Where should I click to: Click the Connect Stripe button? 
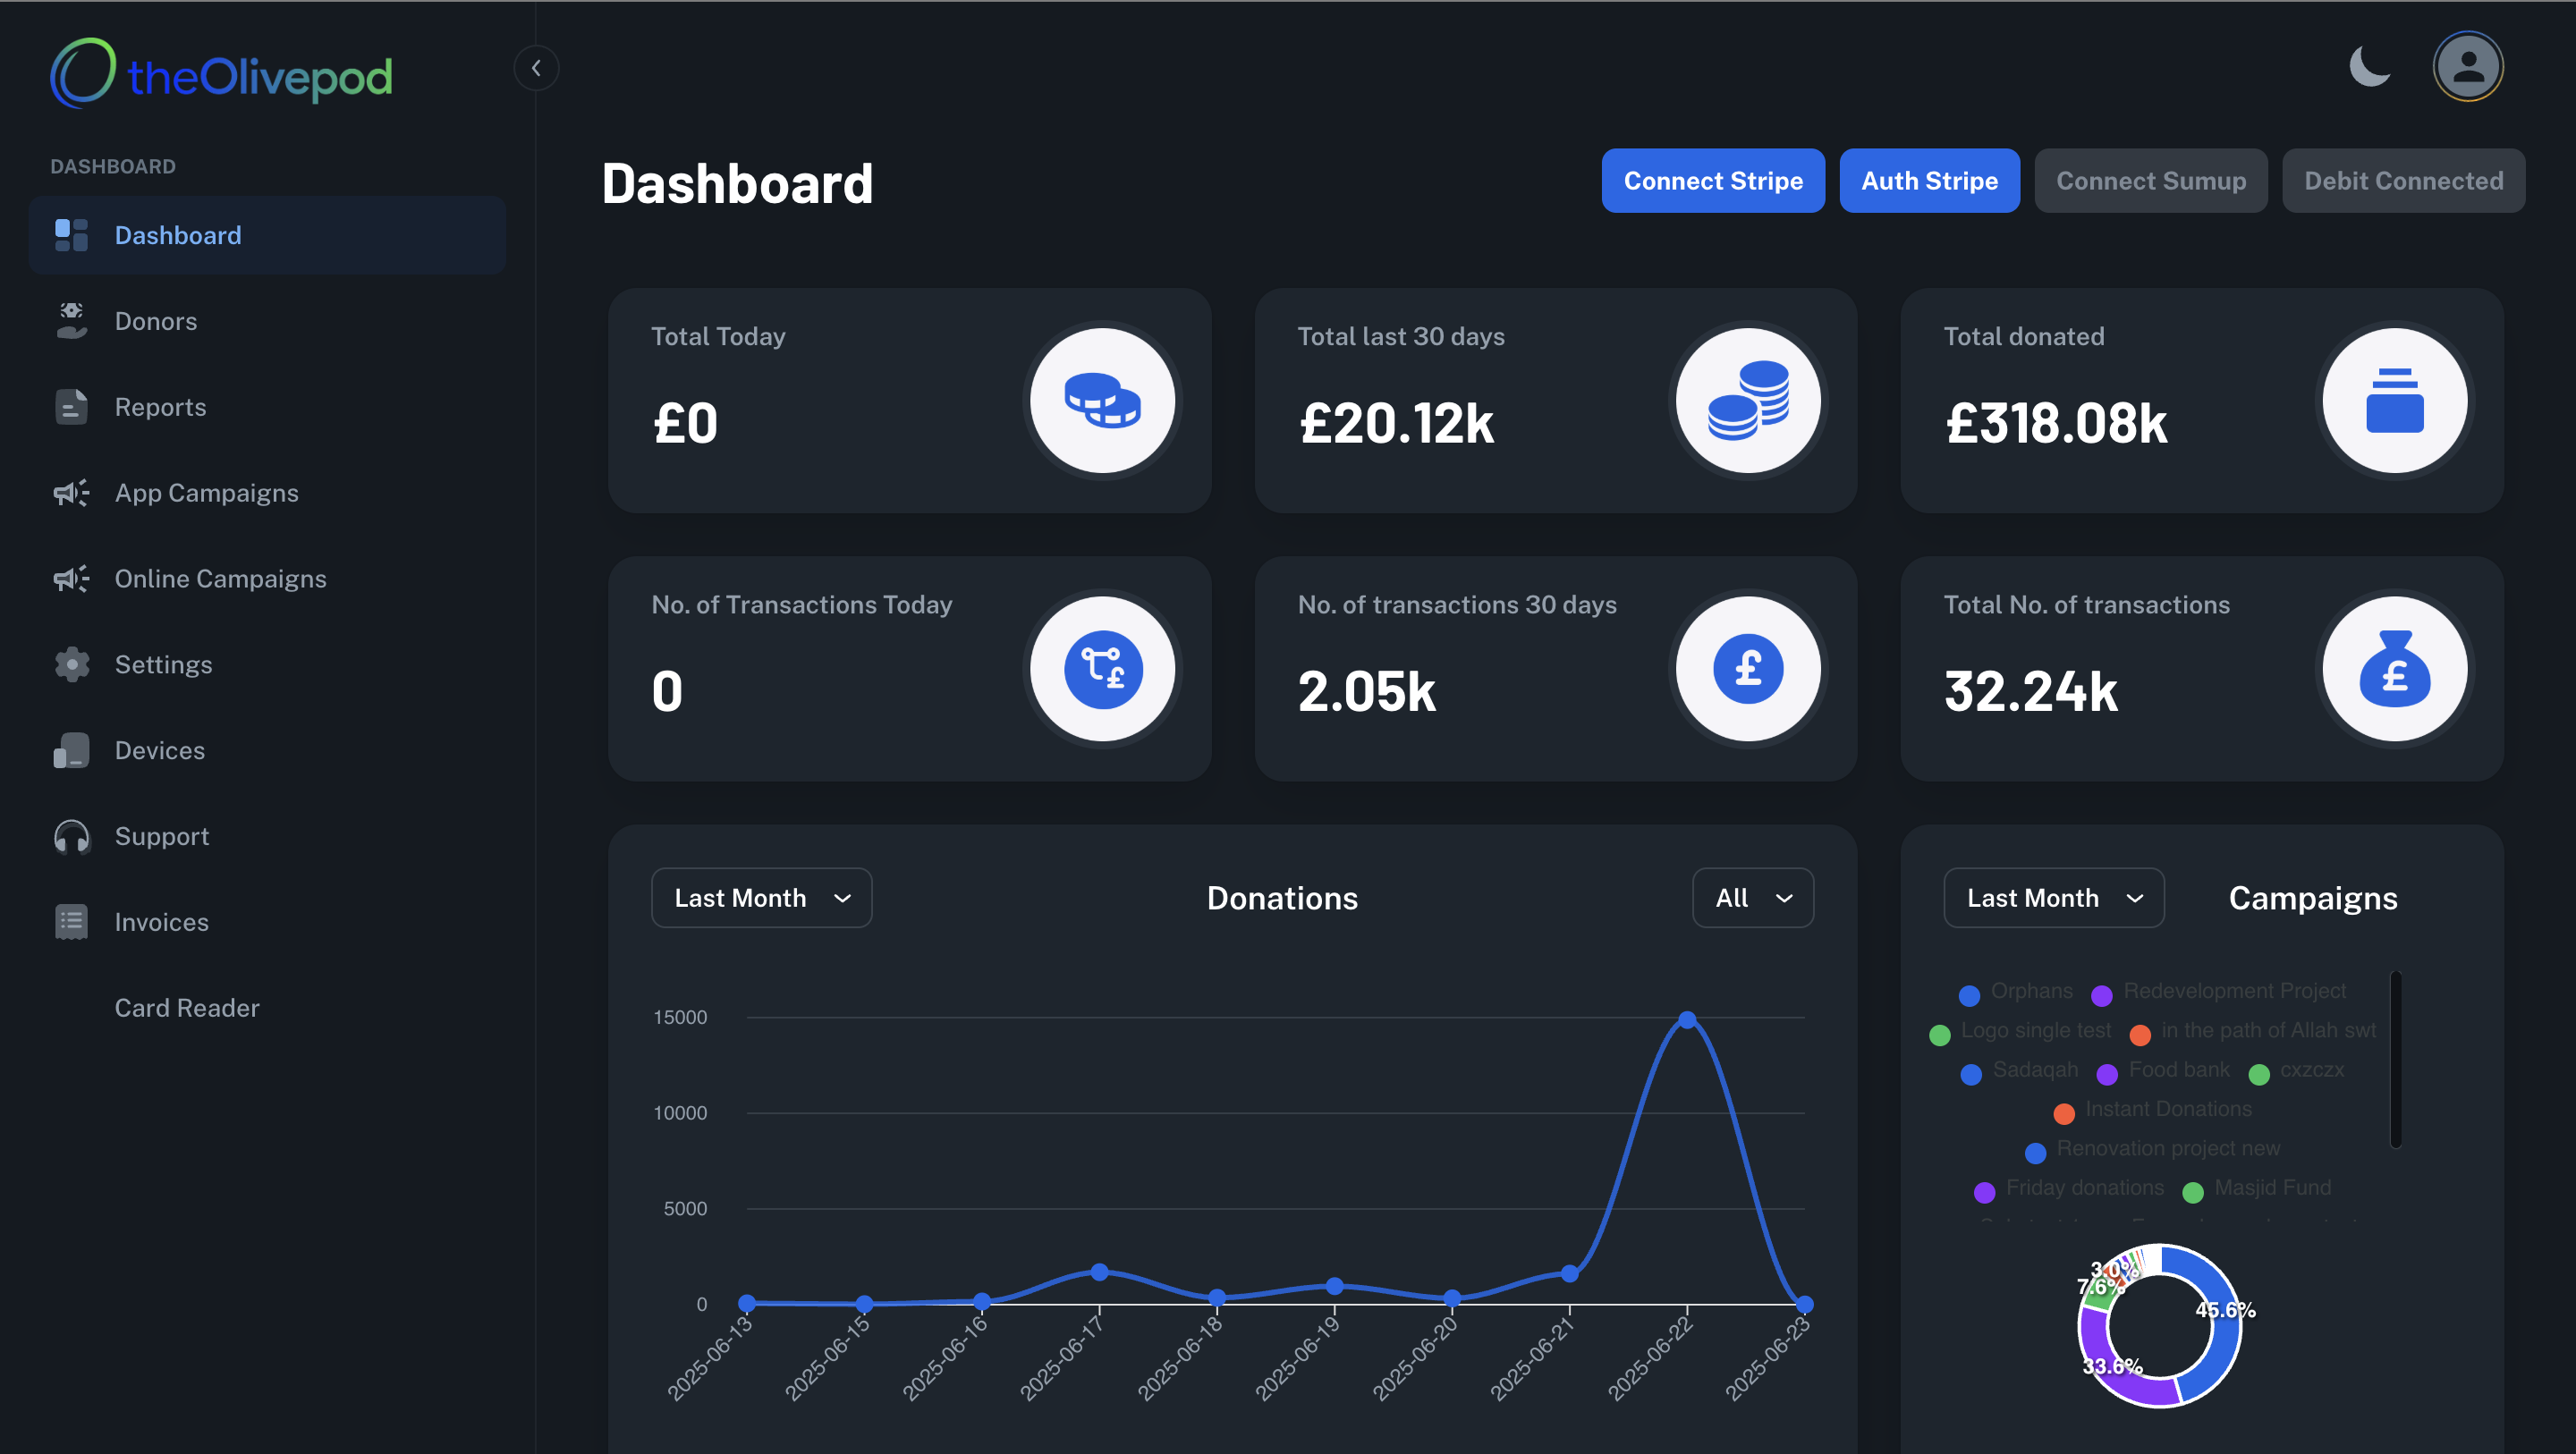tap(1713, 181)
